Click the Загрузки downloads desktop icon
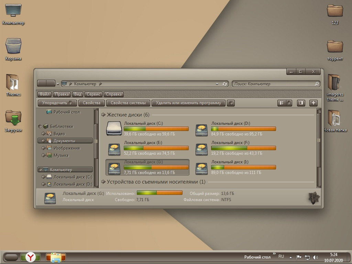The width and height of the screenshot is (352, 264). [x=13, y=118]
